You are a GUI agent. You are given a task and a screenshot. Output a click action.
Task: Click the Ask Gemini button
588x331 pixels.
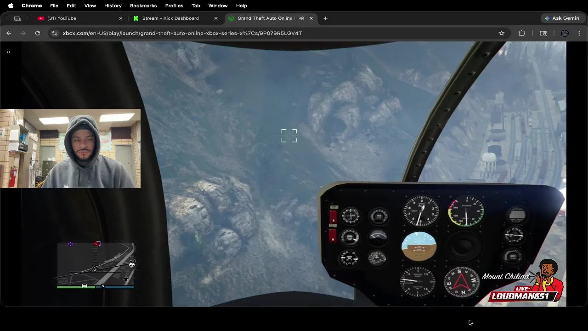tap(562, 18)
